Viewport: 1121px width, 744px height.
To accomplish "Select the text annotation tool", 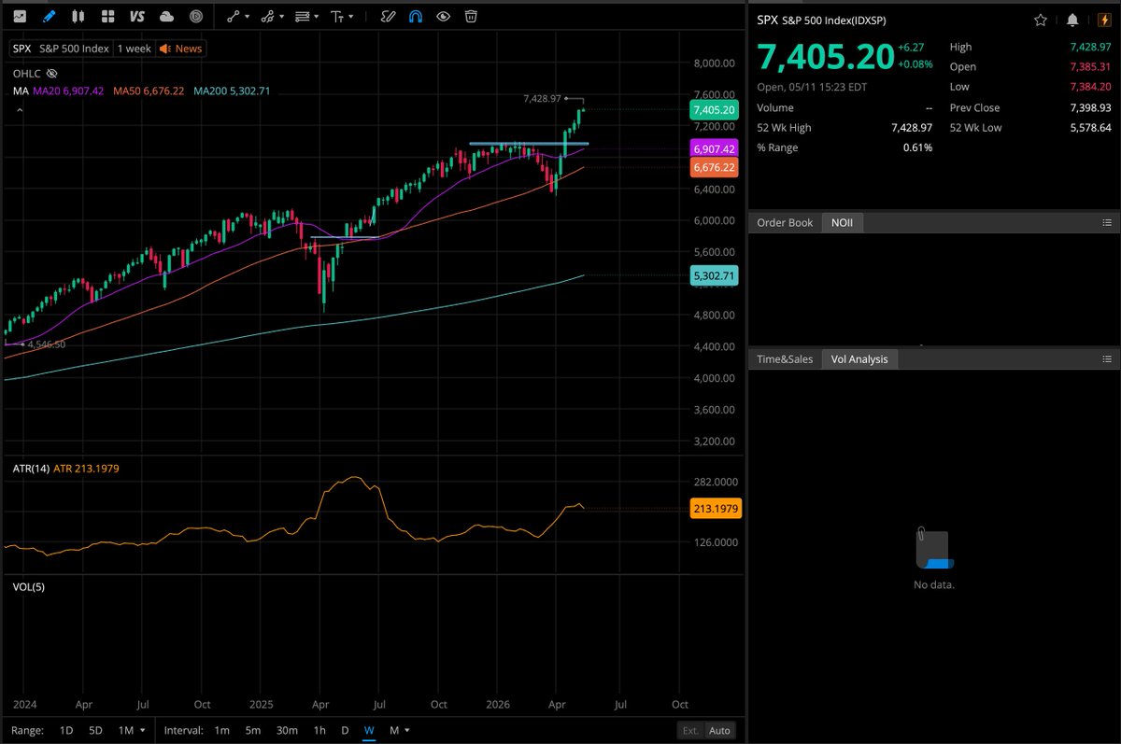I will (337, 16).
